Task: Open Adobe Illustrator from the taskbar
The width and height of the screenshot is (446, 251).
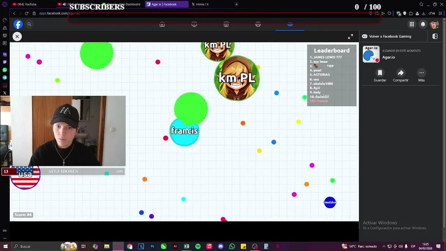Action: tap(175, 246)
